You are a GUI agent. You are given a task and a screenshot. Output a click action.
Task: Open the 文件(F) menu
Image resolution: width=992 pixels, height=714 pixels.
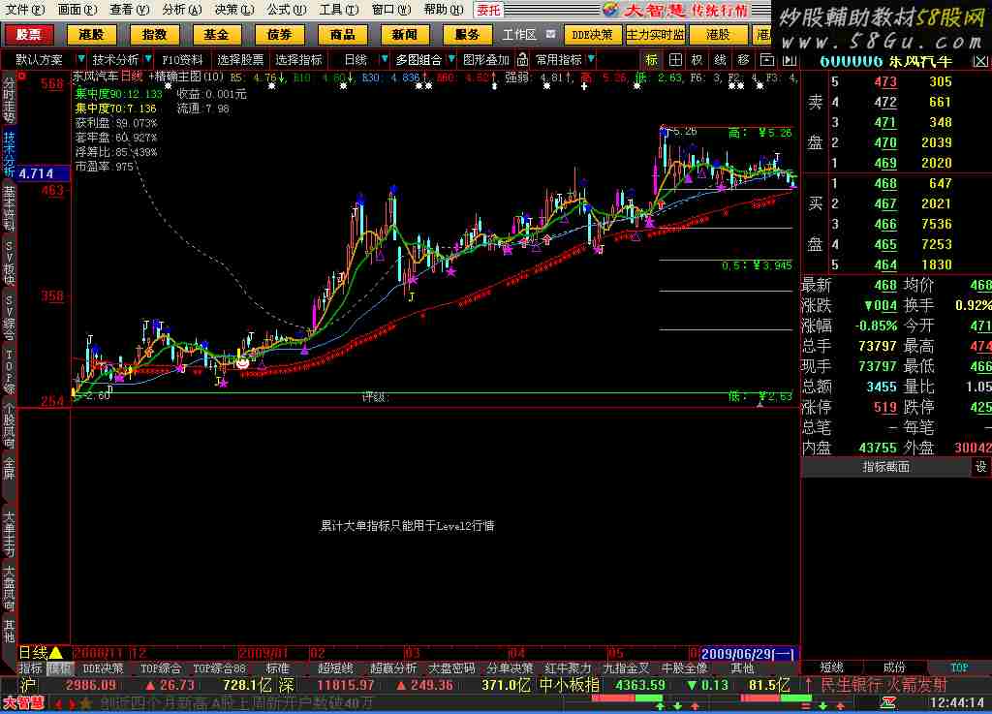coord(25,10)
